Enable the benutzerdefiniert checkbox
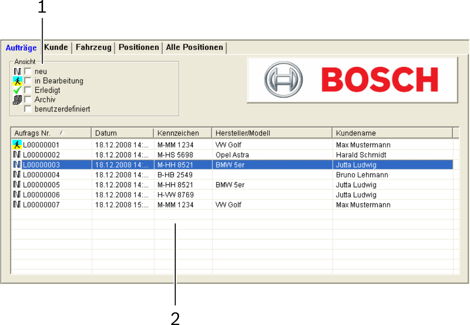The height and width of the screenshot is (325, 470). click(x=28, y=109)
